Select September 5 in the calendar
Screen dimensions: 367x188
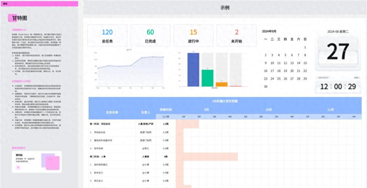tap(285, 55)
